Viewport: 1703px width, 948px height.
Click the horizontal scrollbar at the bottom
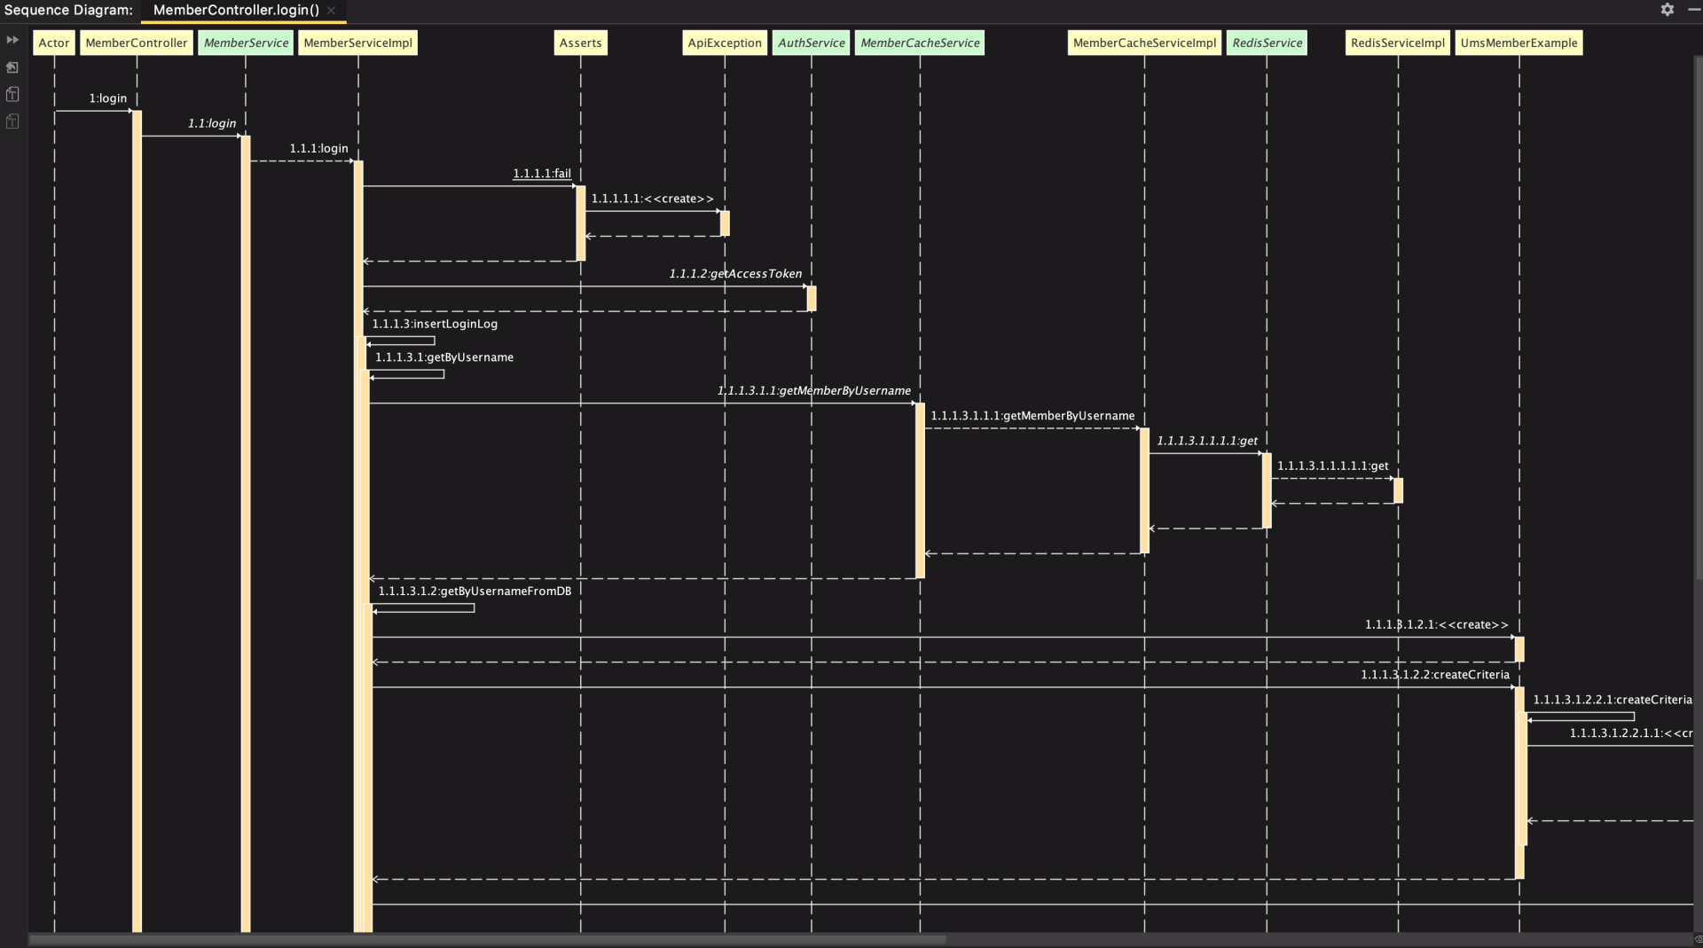tap(488, 939)
